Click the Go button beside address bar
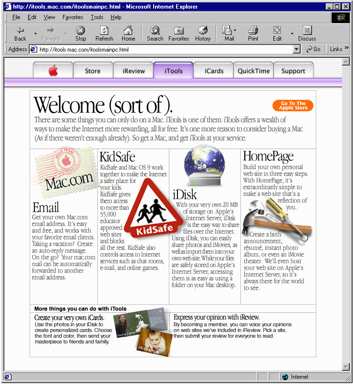Image resolution: width=353 pixels, height=384 pixels. [x=313, y=50]
